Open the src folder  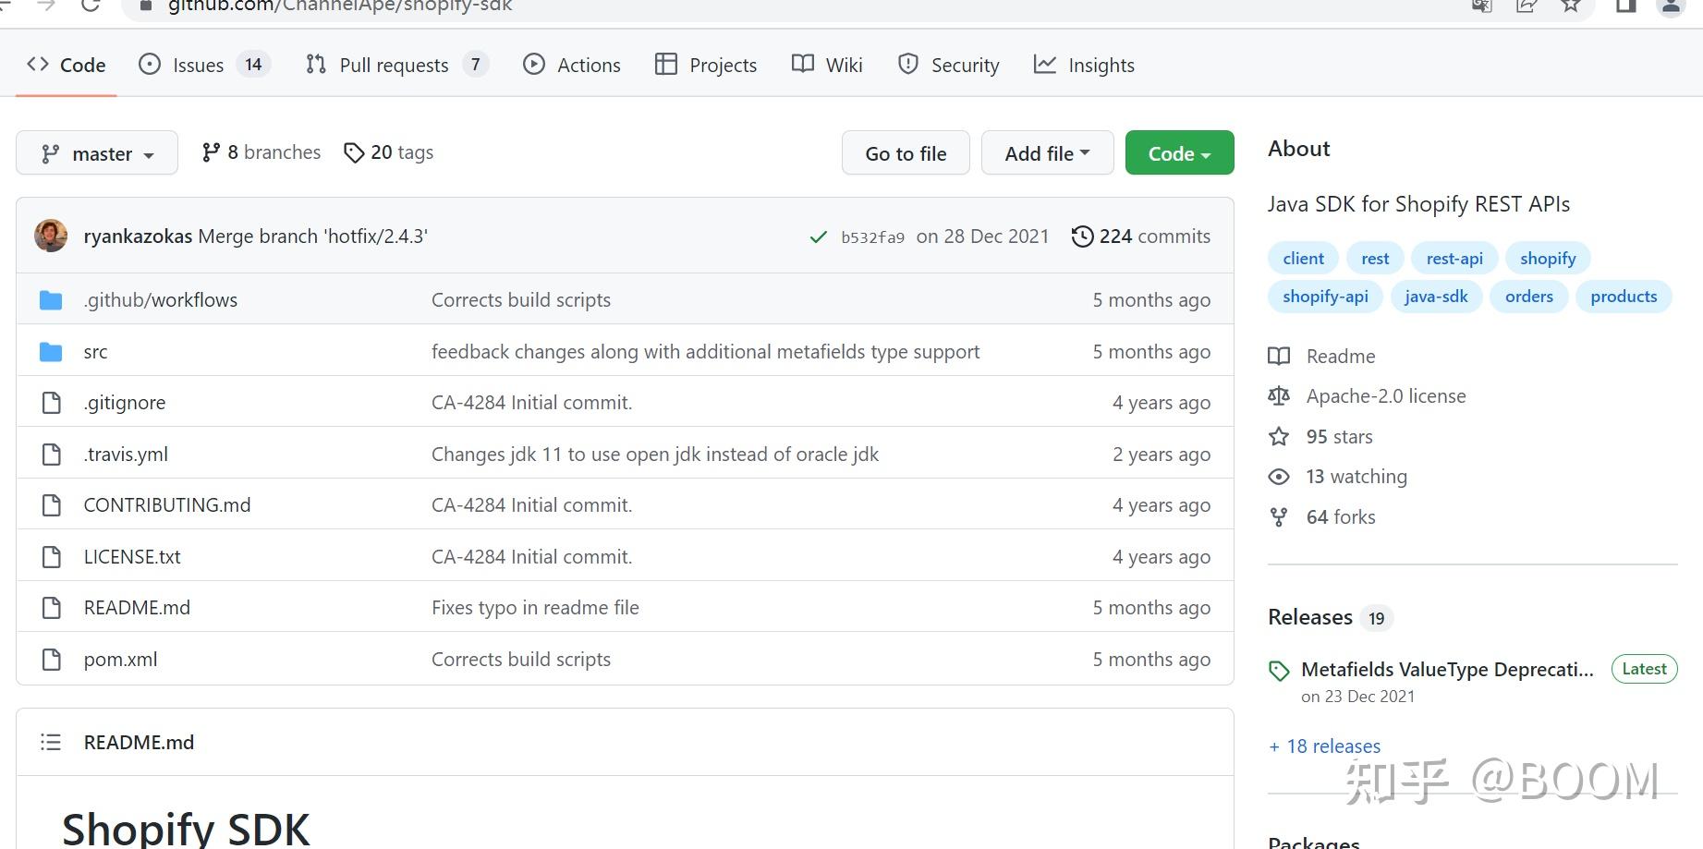point(95,352)
